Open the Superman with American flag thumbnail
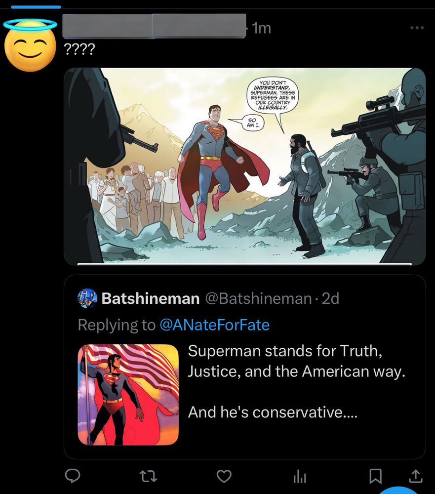Viewport: 435px width, 494px height. click(128, 395)
